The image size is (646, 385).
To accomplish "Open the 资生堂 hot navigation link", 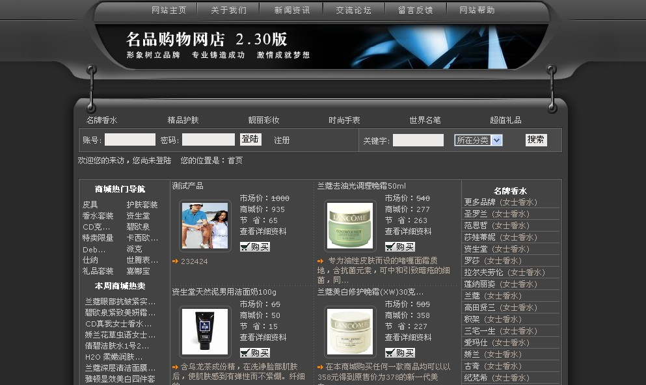I will click(x=138, y=216).
